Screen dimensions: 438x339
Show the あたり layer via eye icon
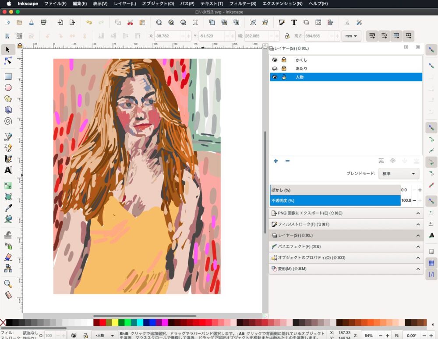pyautogui.click(x=275, y=68)
